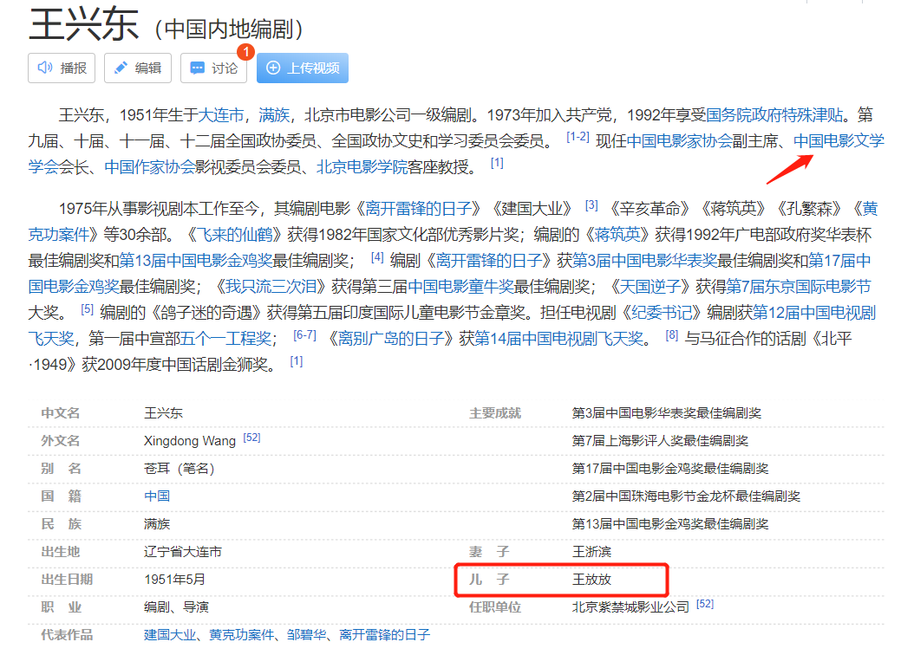Click reference [4] after 最佳编剧奖
This screenshot has width=914, height=655.
coord(378,256)
